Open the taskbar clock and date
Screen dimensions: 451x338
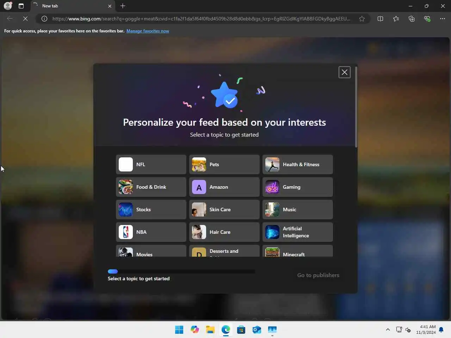(x=426, y=330)
